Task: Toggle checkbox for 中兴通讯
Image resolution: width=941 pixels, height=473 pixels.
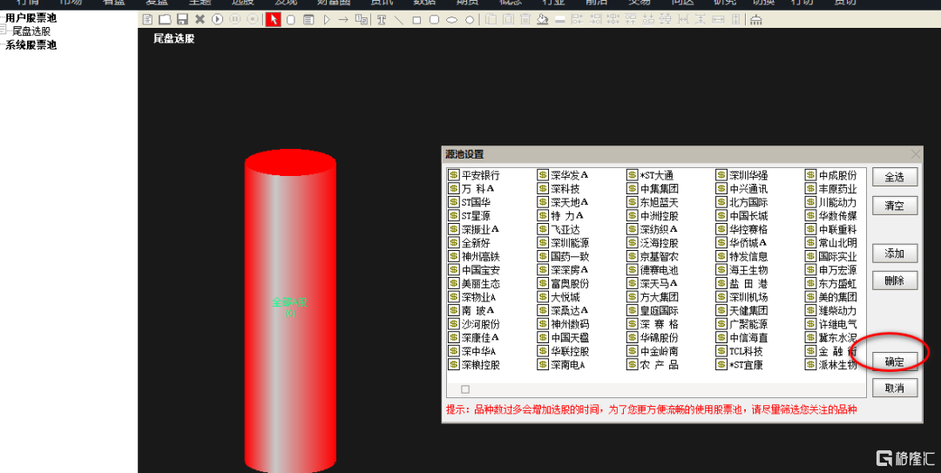Action: (721, 189)
